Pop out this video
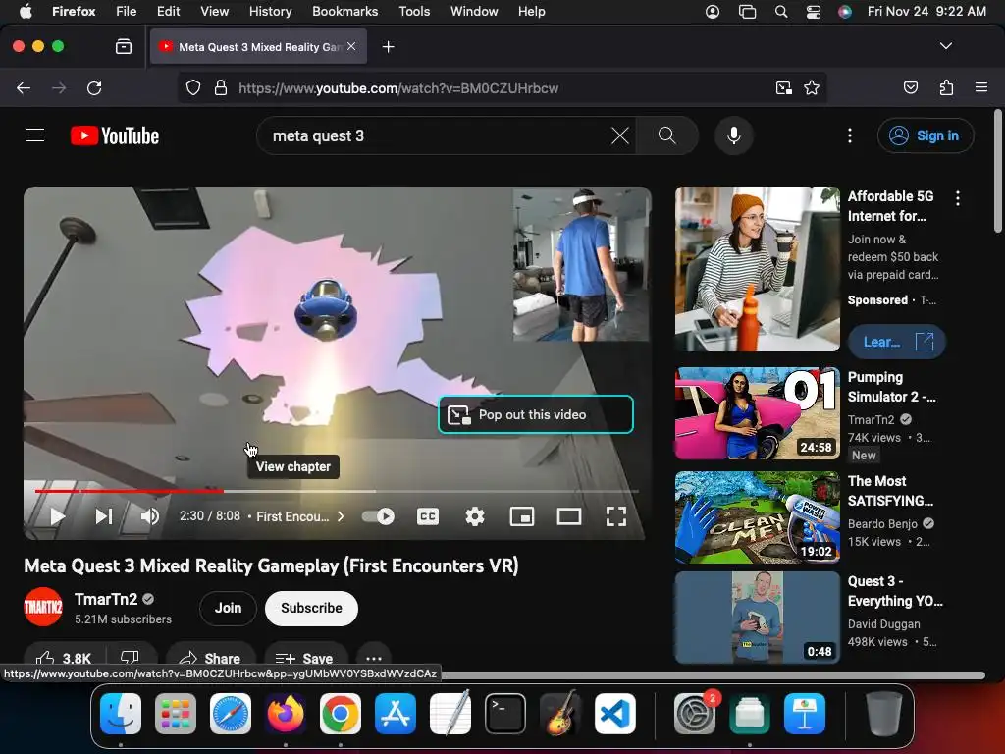The height and width of the screenshot is (754, 1005). tap(536, 415)
